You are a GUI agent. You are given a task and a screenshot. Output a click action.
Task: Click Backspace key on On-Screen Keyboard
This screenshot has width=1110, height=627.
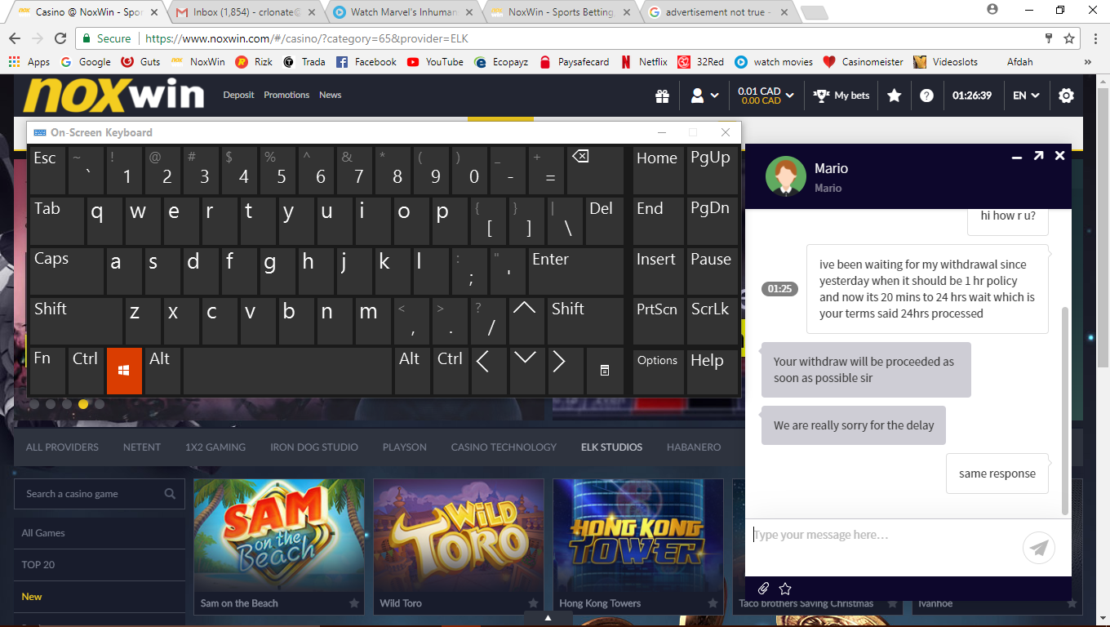(x=593, y=171)
